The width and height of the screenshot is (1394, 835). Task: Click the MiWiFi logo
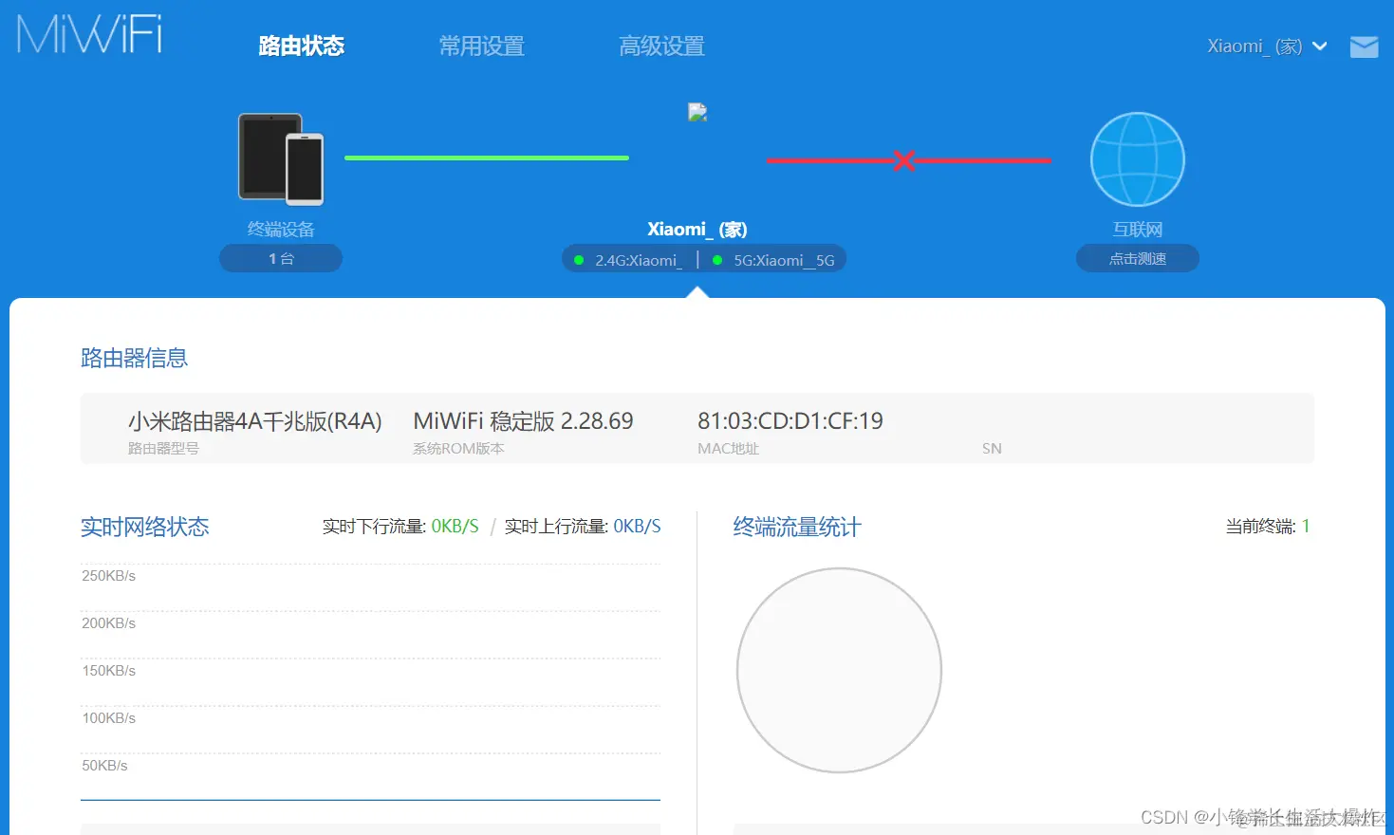[x=90, y=33]
